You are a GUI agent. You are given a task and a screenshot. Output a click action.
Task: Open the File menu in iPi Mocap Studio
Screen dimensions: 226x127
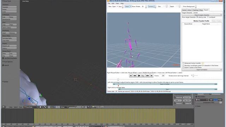coord(109,4)
